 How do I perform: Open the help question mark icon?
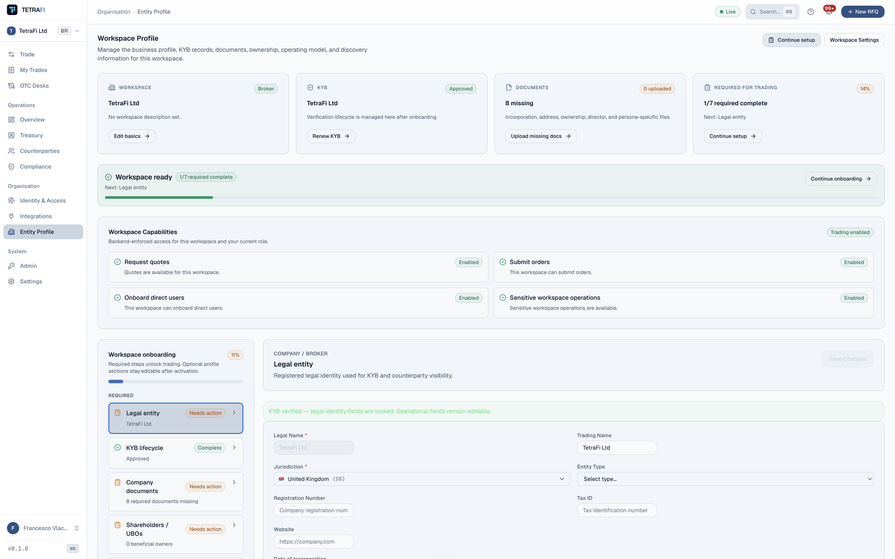tap(811, 12)
